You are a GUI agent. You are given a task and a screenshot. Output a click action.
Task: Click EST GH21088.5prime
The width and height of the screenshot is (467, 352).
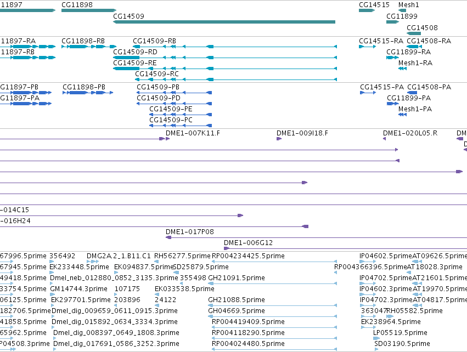click(273, 305)
